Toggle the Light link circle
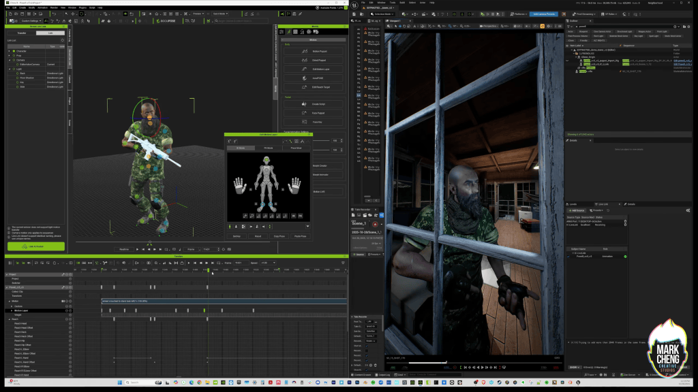Image resolution: width=698 pixels, height=392 pixels. pyautogui.click(x=14, y=69)
